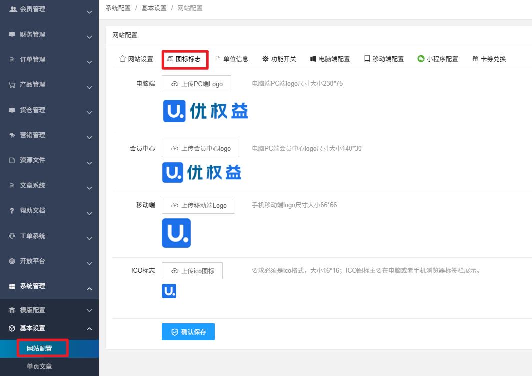The height and width of the screenshot is (376, 532).
Task: Click the 系统管理 windows icon
Action: coord(12,286)
